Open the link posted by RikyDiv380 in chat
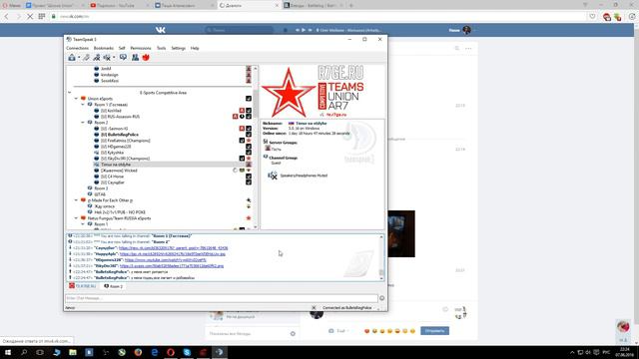Viewport: 639px width, 359px height. pos(172,266)
